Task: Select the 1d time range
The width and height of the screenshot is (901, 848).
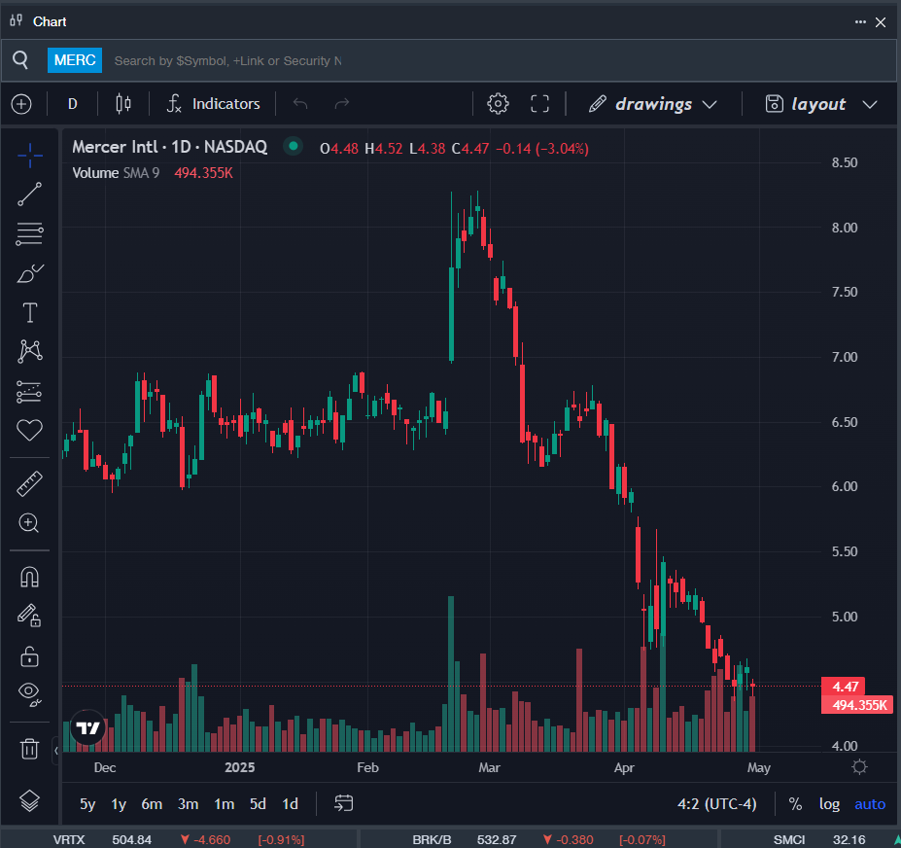Action: click(291, 803)
